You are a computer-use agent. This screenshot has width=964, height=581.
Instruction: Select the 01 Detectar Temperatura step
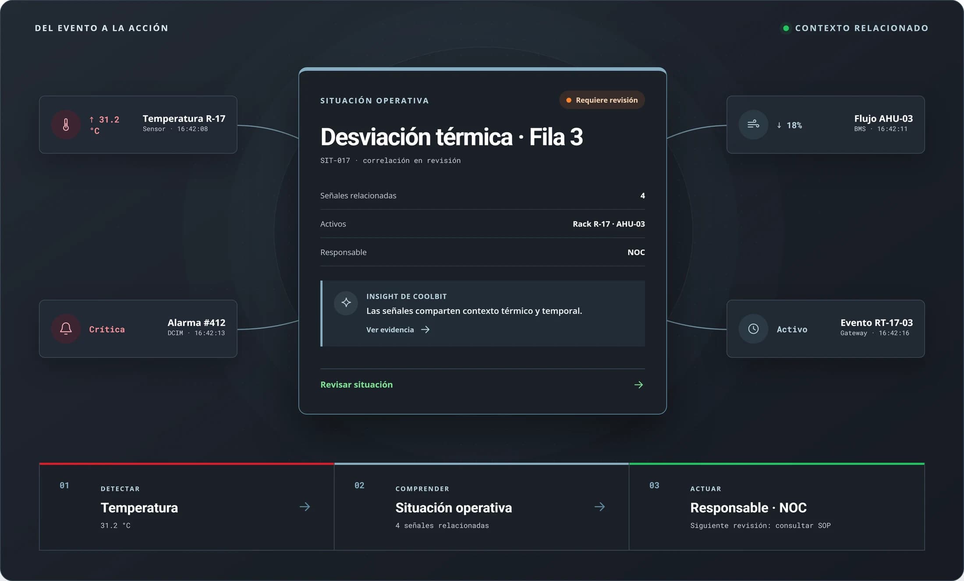187,507
